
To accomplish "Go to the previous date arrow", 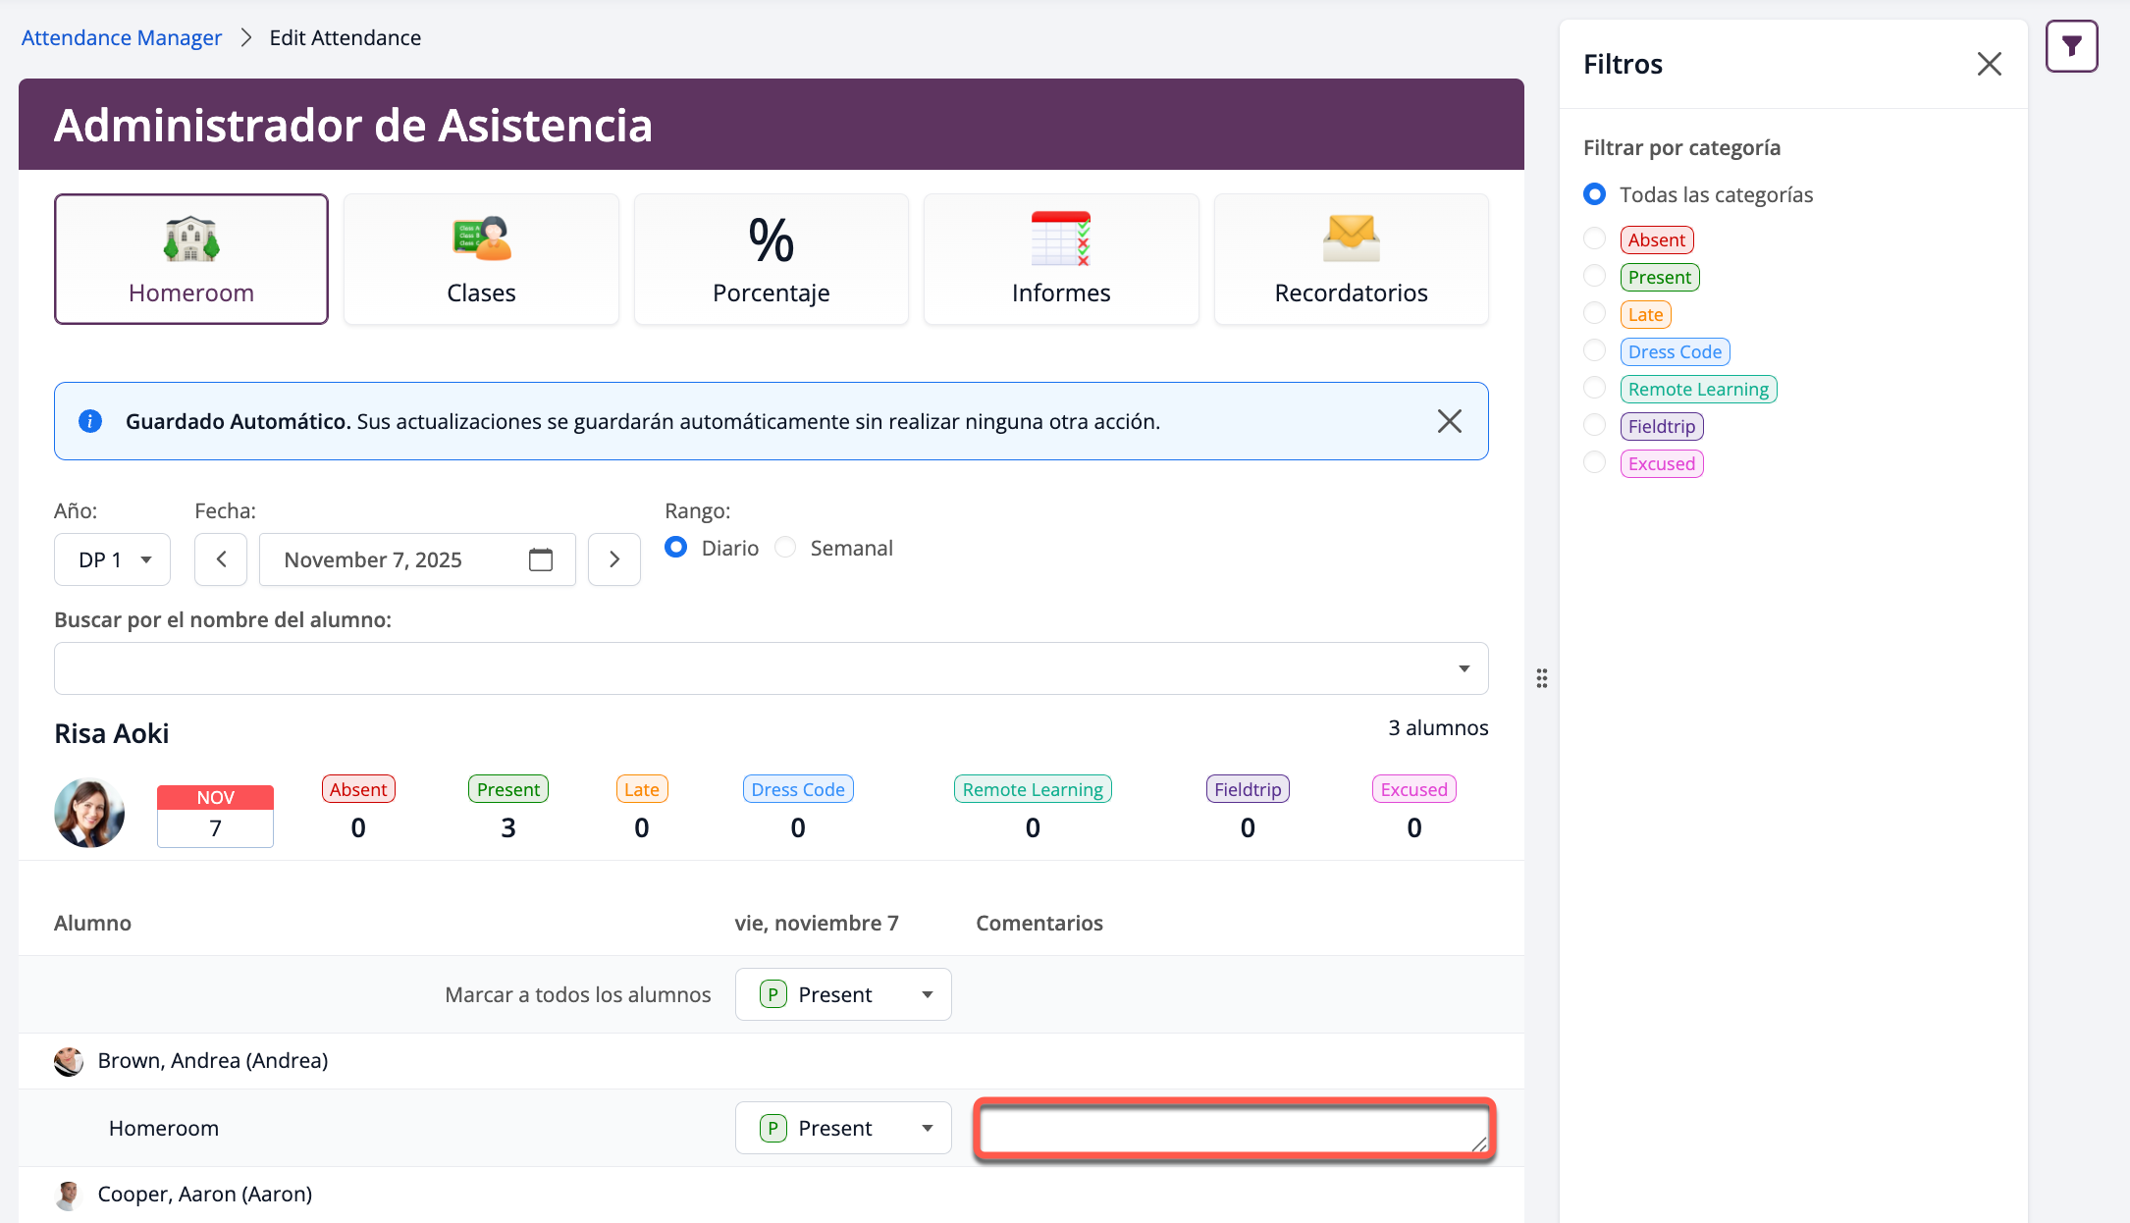I will [x=221, y=559].
